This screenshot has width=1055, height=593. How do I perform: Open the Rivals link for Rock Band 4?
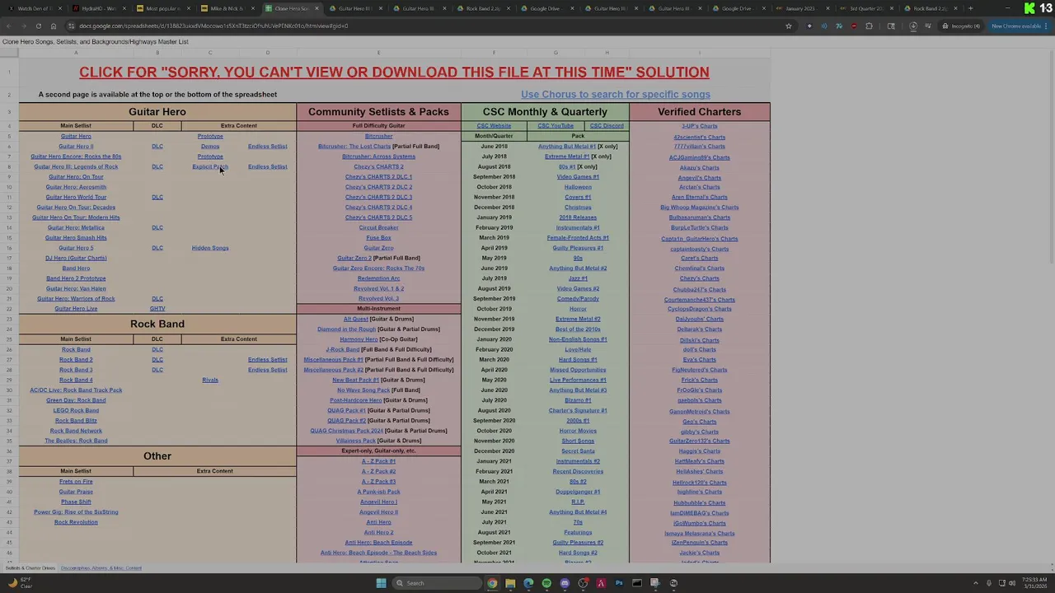210,380
